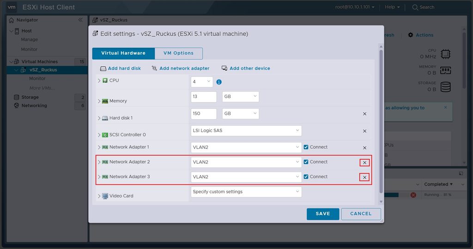Image resolution: width=473 pixels, height=249 pixels.
Task: Toggle Connect checkbox for Network Adapter 1
Action: 306,147
